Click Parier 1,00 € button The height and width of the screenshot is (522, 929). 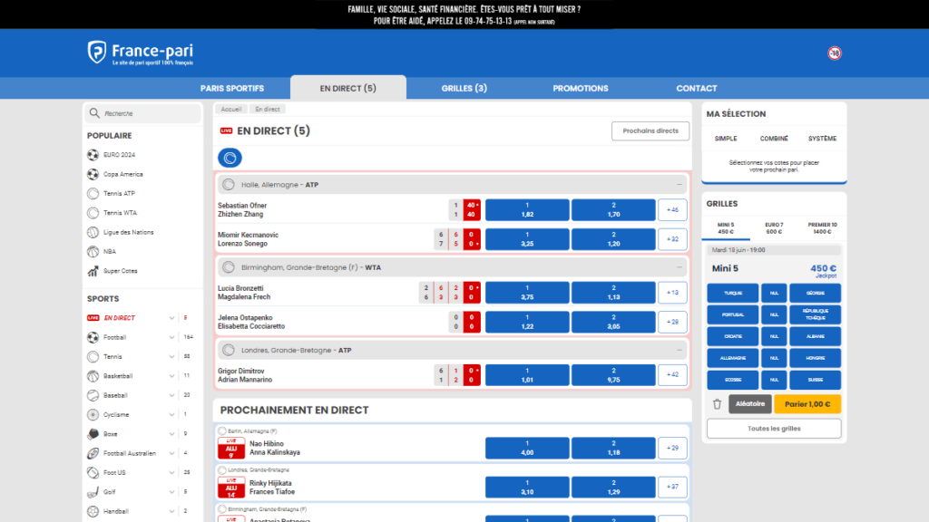coord(807,404)
